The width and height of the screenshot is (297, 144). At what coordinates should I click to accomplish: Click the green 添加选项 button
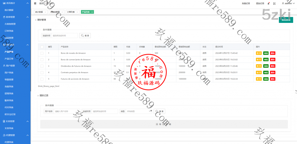285,20
